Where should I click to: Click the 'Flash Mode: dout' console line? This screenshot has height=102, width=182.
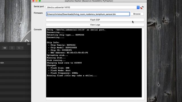[x=61, y=71]
